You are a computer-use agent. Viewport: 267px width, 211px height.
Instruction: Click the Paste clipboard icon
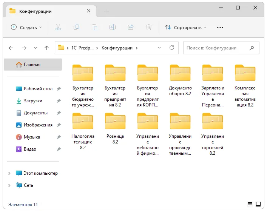(94, 27)
